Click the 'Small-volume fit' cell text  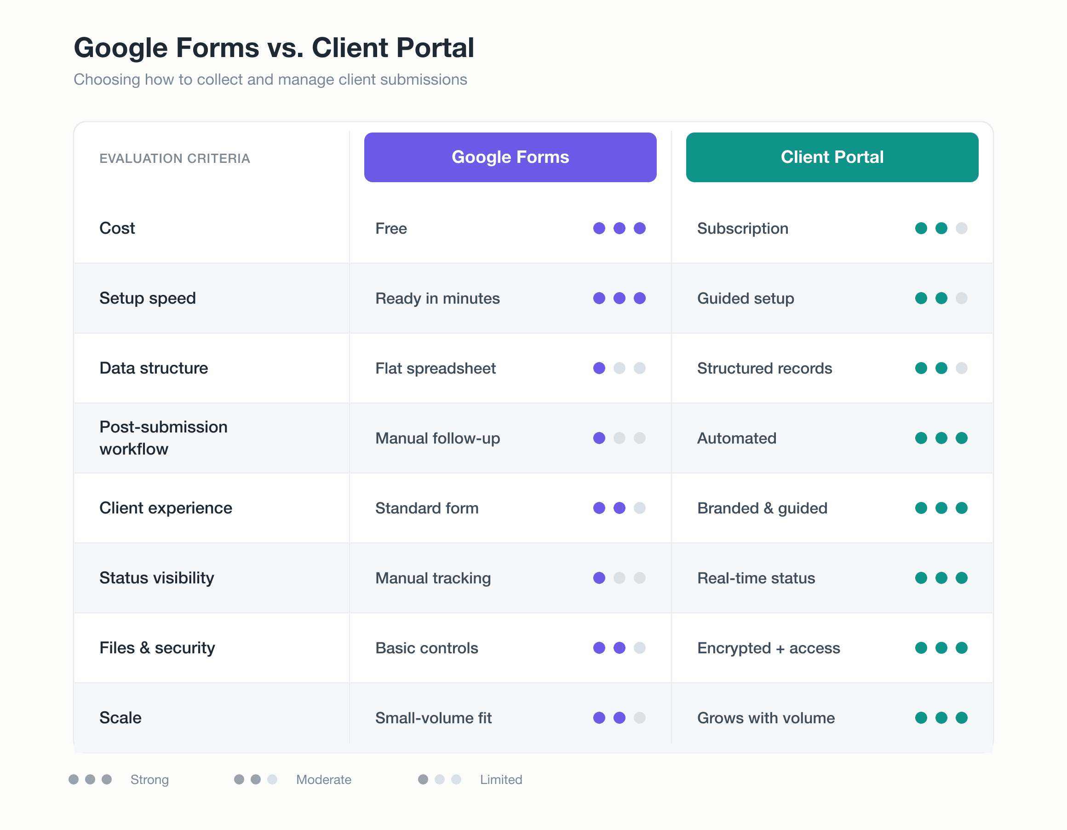click(433, 718)
